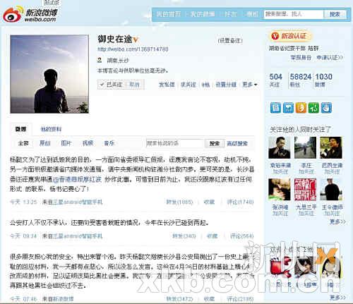Expand 更多>> under followed-people suggestions
The image size is (353, 304).
coord(337,221)
